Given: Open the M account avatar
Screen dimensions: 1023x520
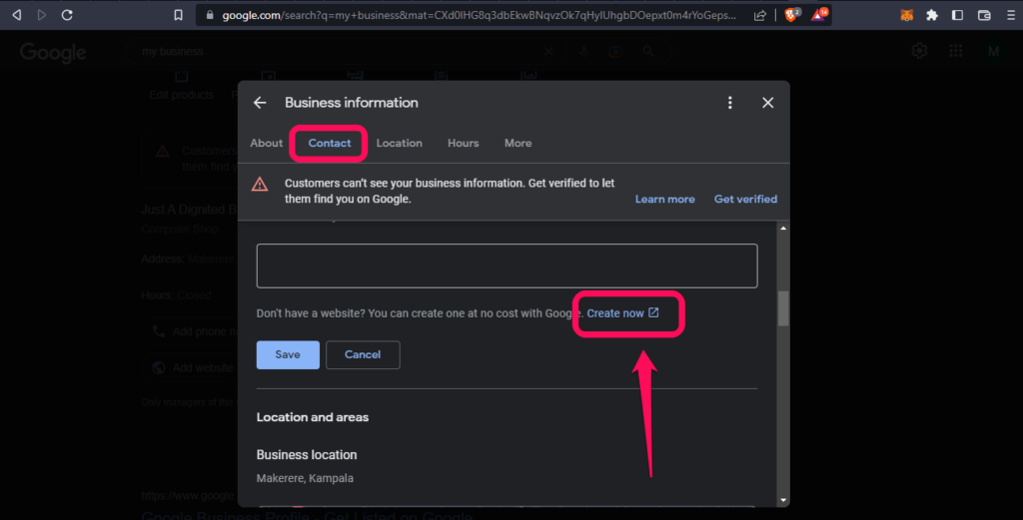Looking at the screenshot, I should pyautogui.click(x=994, y=52).
